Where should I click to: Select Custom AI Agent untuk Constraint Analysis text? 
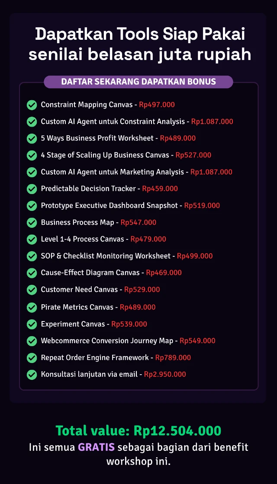click(113, 121)
